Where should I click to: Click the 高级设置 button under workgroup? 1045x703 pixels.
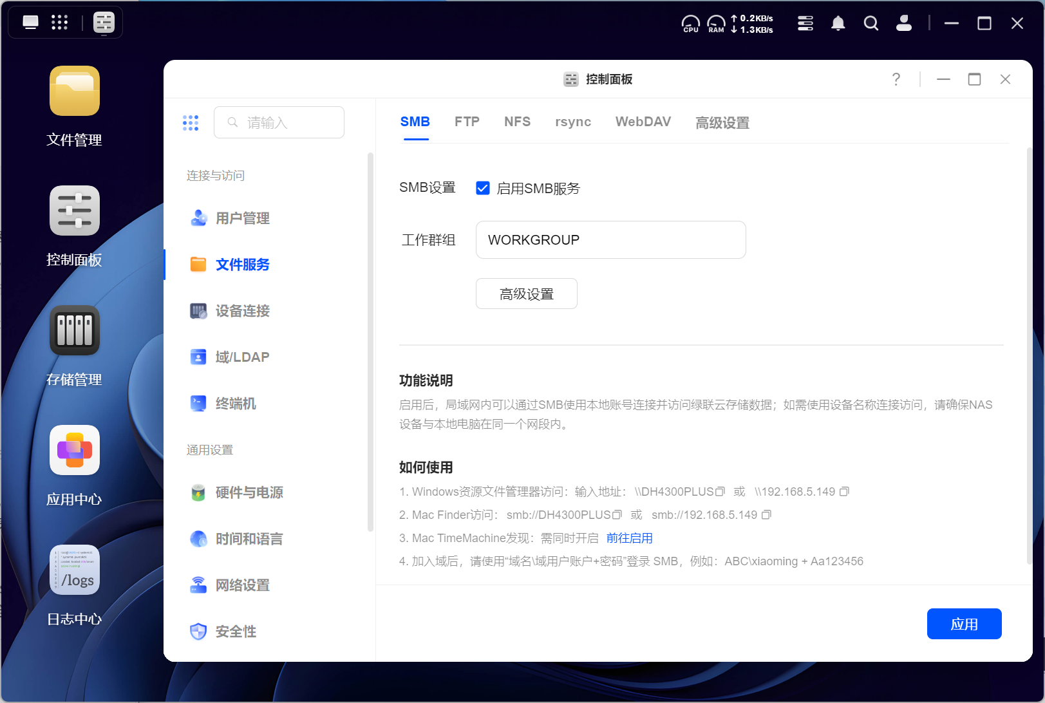(527, 294)
